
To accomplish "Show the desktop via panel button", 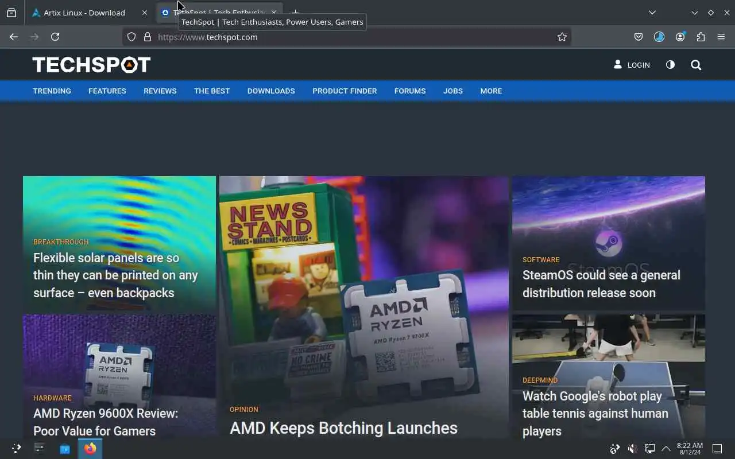I will point(717,449).
